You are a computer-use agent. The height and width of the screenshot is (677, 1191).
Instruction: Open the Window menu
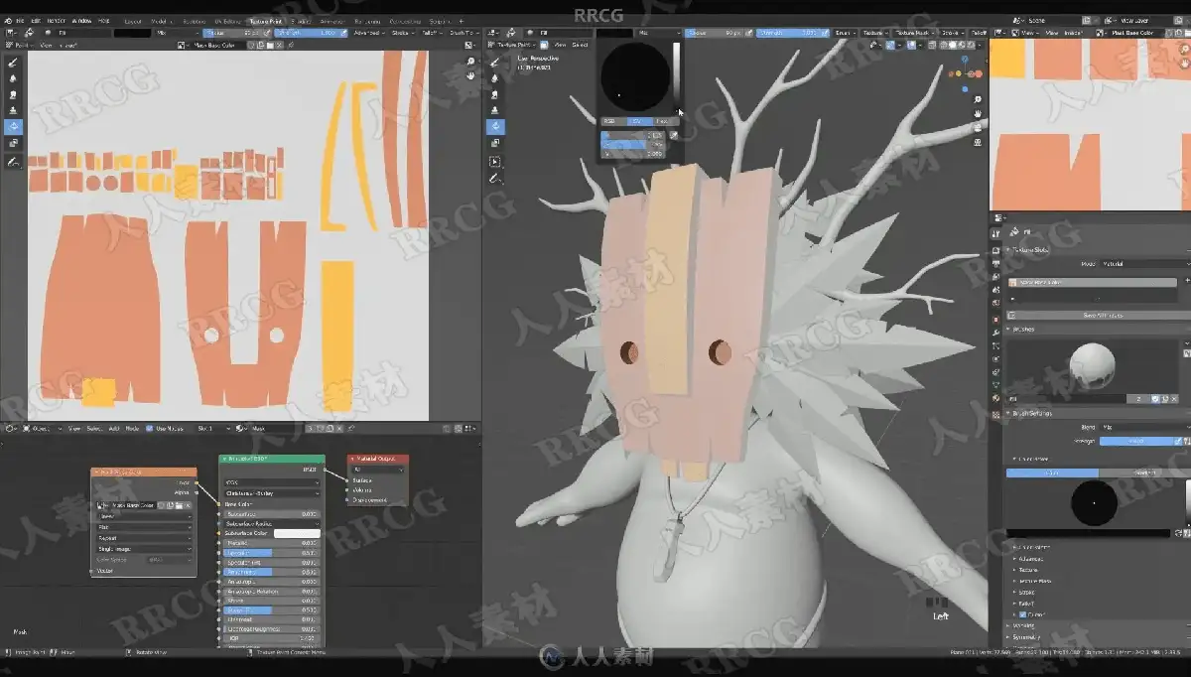click(82, 20)
